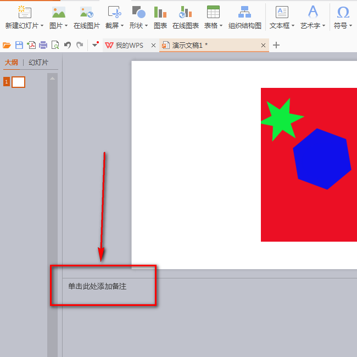Insert a table with the 表格 icon

[x=213, y=12]
